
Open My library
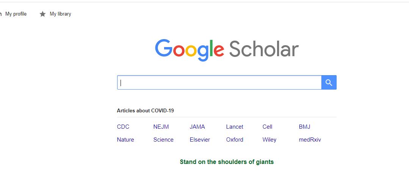tap(60, 14)
